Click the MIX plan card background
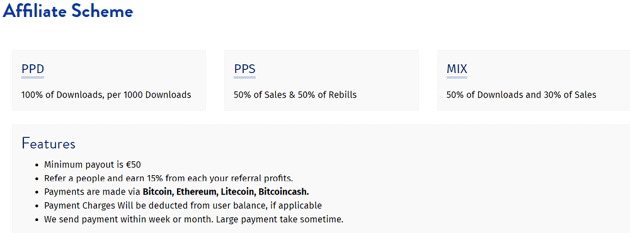 [534, 81]
